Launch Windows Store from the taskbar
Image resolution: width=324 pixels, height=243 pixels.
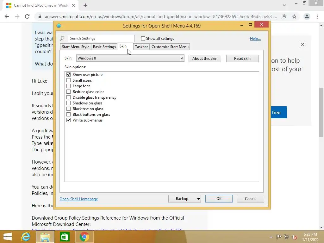pos(65,237)
